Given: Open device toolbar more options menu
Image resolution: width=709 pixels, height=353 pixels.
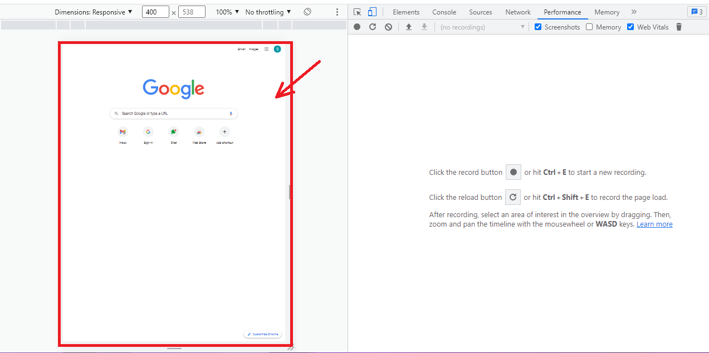Looking at the screenshot, I should pyautogui.click(x=337, y=12).
